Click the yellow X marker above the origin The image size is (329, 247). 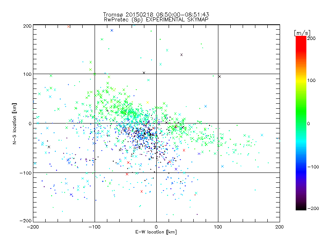click(148, 103)
